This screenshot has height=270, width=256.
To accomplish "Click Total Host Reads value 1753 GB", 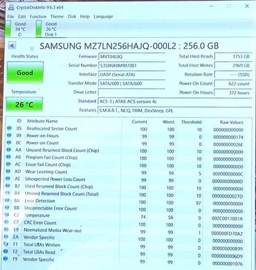I will click(233, 57).
